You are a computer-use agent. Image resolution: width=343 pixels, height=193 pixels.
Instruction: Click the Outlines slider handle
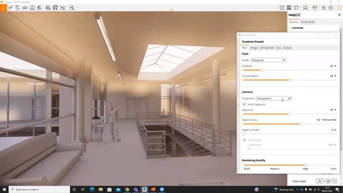tap(262, 70)
